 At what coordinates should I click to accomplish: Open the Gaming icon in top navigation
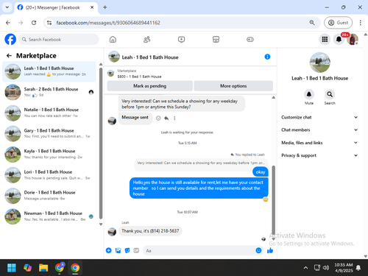250,39
